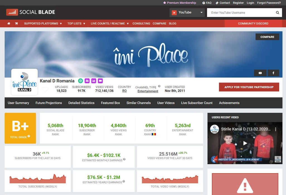
Task: Click the purple cloud badge icon
Action: [x=87, y=81]
